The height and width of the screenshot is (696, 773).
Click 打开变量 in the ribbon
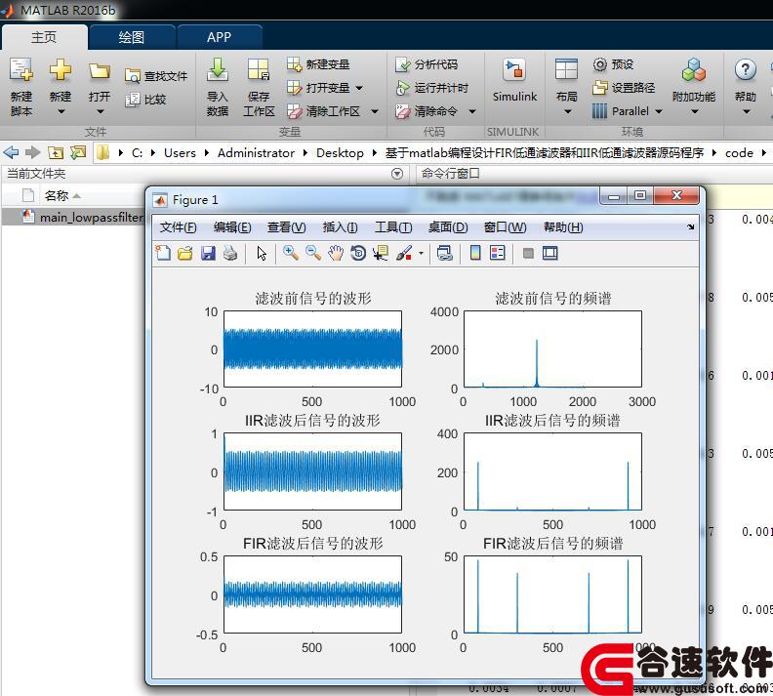pos(318,88)
